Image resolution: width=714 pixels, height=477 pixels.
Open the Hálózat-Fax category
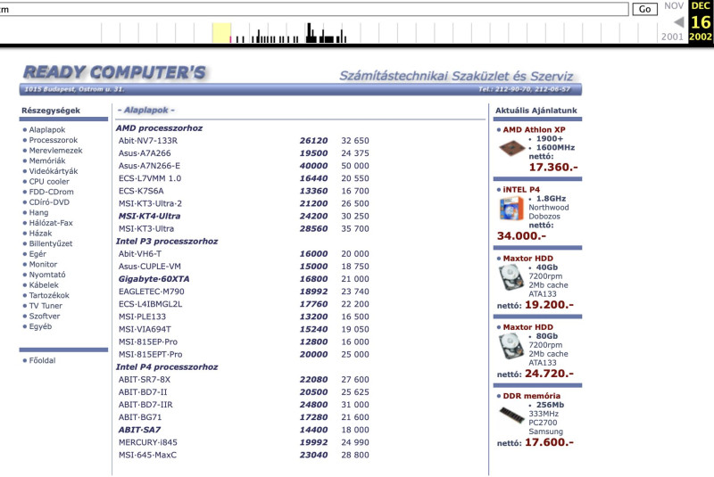click(51, 223)
